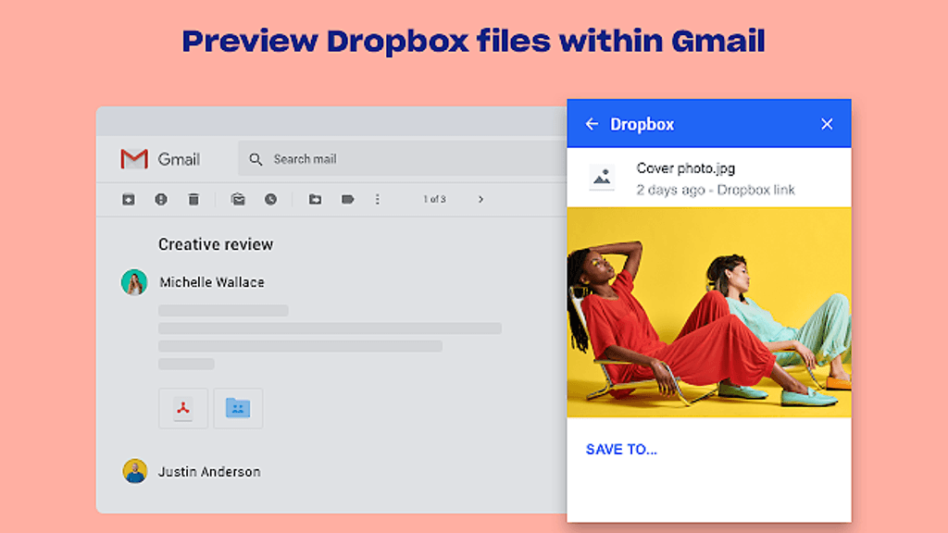Viewport: 948px width, 533px height.
Task: Mark as unread using the envelope icon
Action: coord(238,199)
